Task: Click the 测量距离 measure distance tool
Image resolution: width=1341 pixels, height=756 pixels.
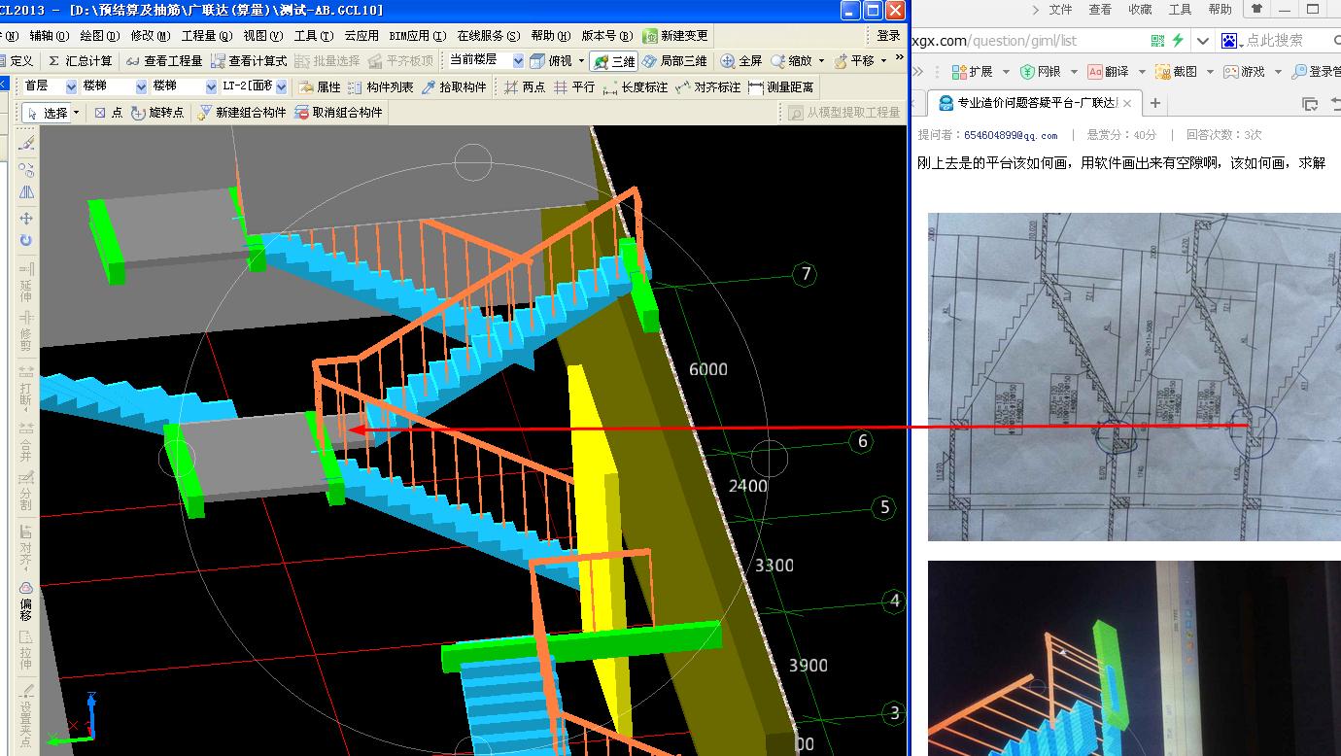Action: pos(781,86)
